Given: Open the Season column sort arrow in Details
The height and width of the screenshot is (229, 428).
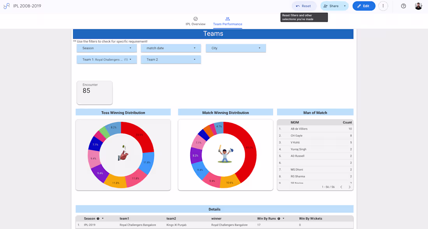Looking at the screenshot, I should [103, 219].
